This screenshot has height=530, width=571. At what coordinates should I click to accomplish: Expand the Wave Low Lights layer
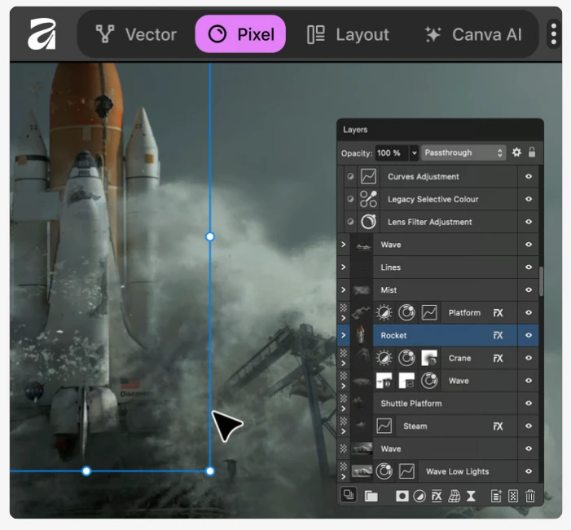(344, 477)
